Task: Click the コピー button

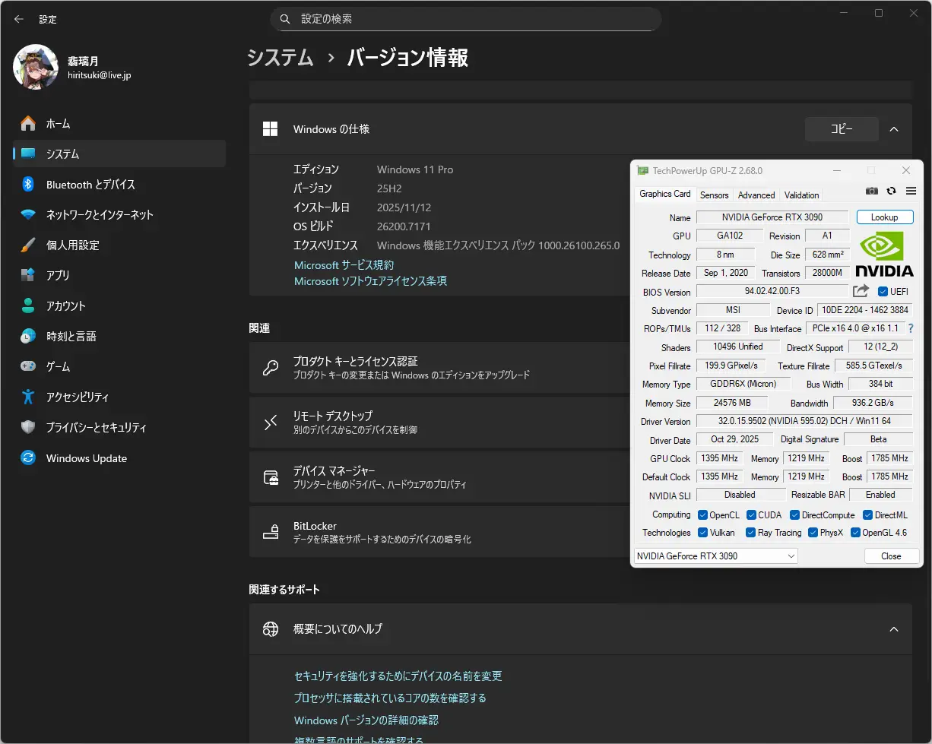Action: click(x=842, y=129)
